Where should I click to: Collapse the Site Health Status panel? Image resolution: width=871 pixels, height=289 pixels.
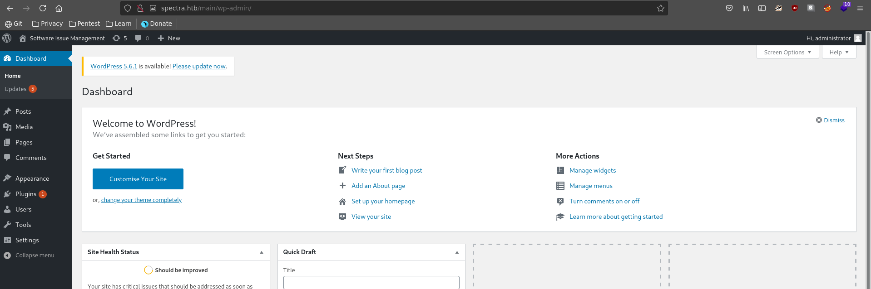(262, 252)
